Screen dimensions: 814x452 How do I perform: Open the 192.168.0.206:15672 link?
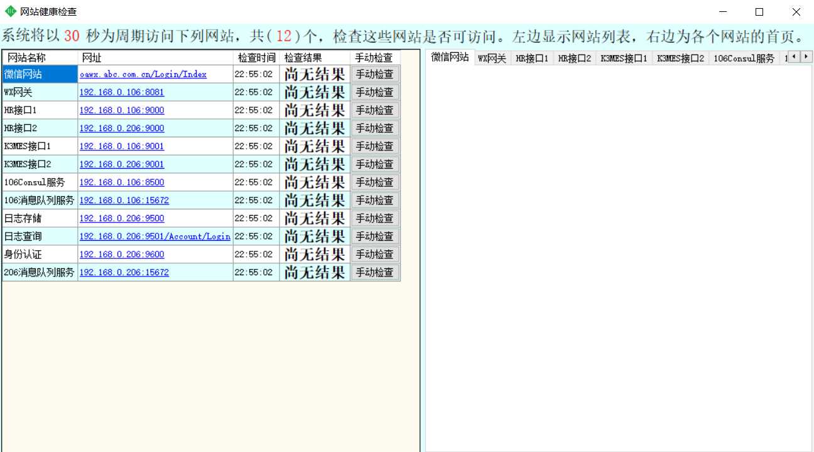124,273
